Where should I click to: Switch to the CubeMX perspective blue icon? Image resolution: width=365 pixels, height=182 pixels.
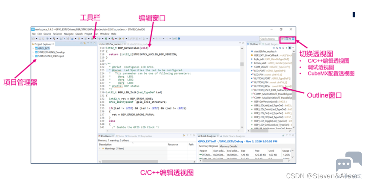[293, 39]
